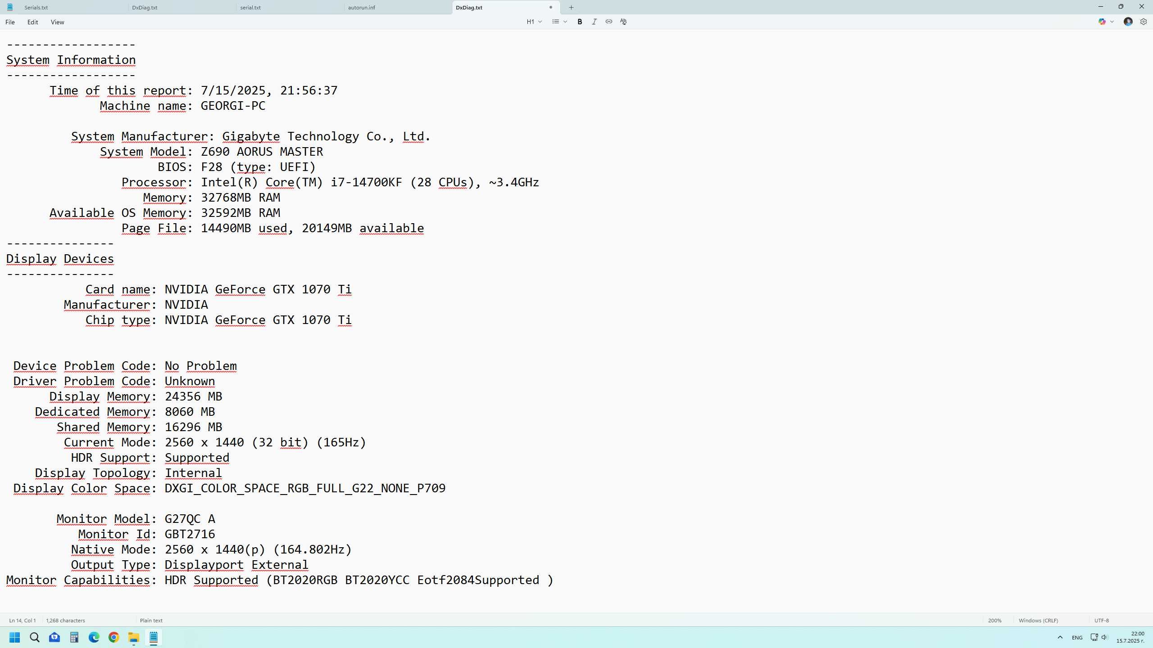
Task: Open the Edit menu
Action: (32, 22)
